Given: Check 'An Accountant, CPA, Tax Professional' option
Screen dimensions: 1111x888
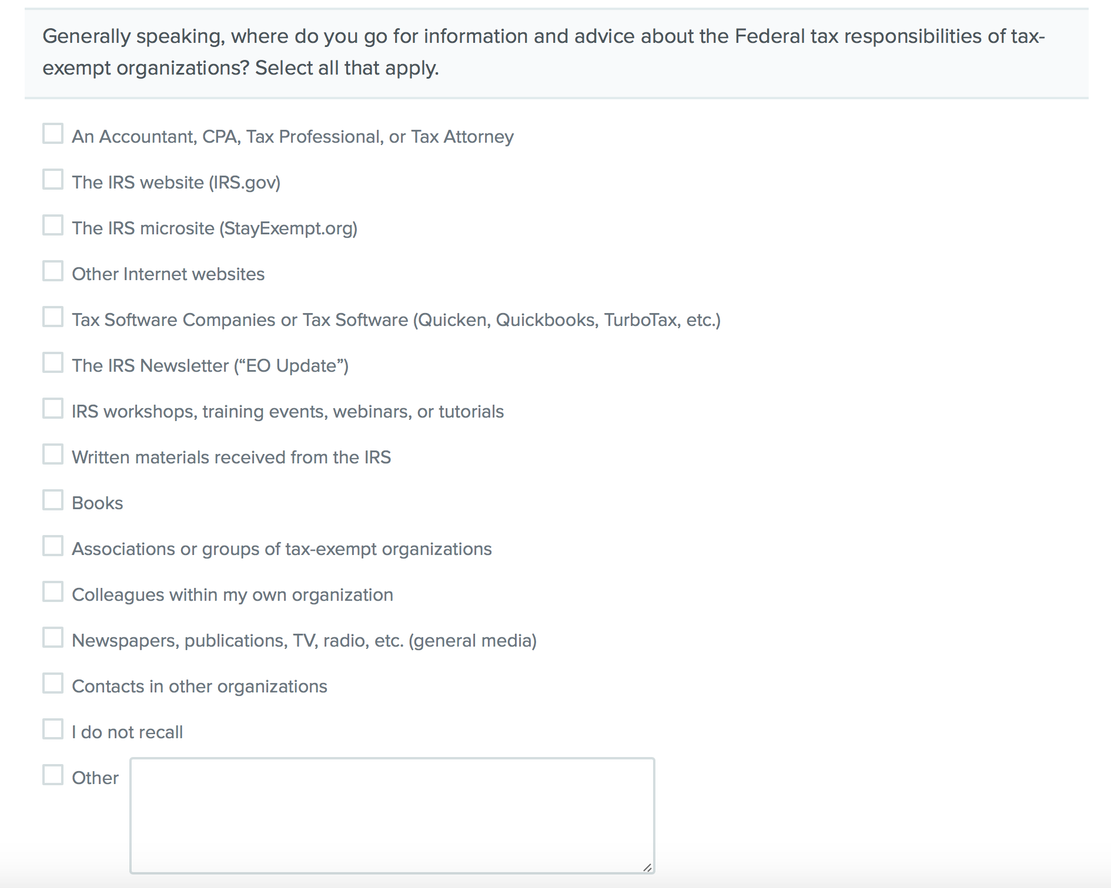Looking at the screenshot, I should [53, 134].
